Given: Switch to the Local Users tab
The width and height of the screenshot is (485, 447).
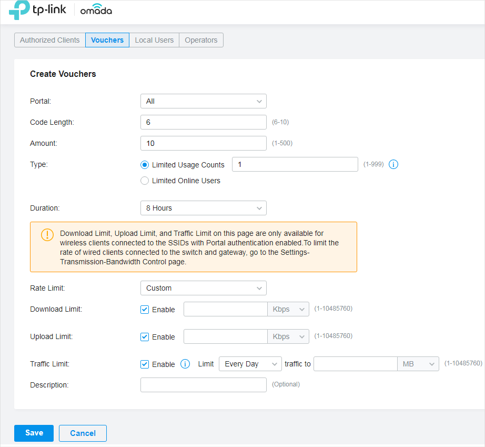Looking at the screenshot, I should click(x=154, y=39).
